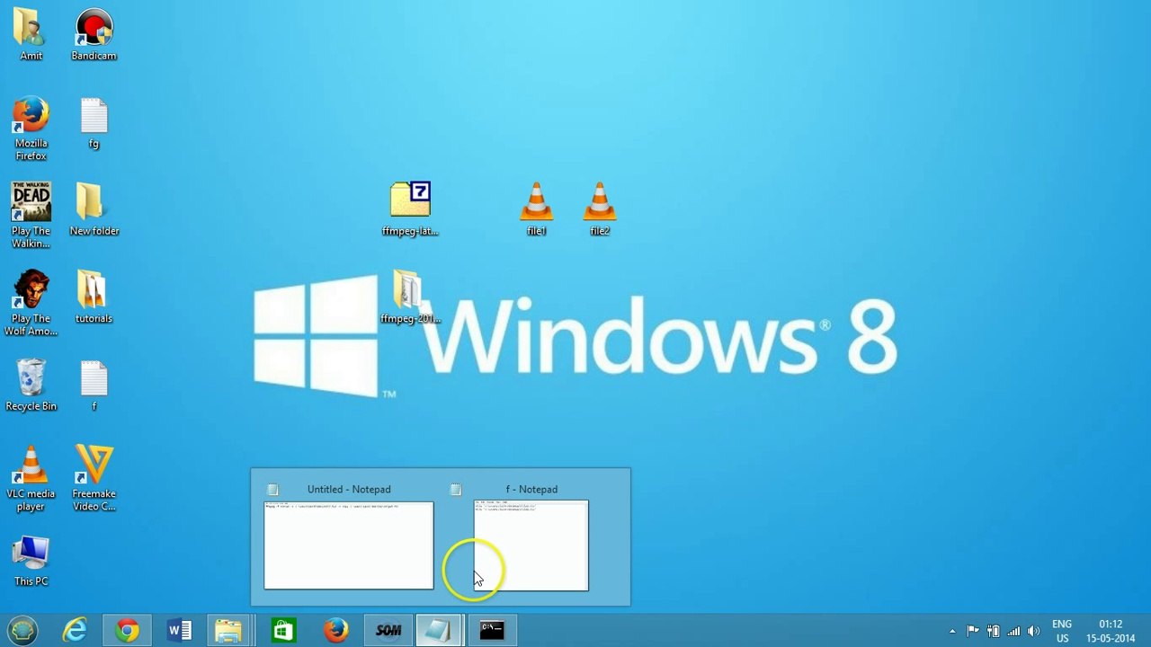The height and width of the screenshot is (647, 1151).
Task: Change the ENG US input language
Action: point(1062,631)
